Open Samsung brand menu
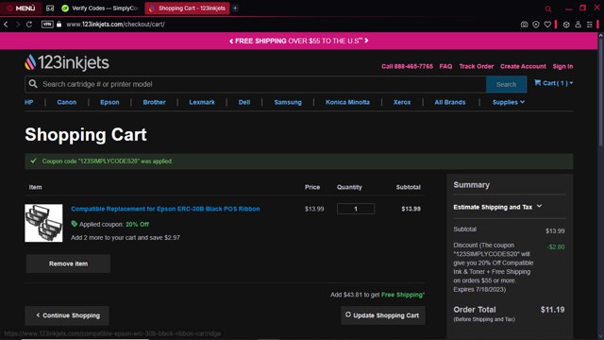 click(x=288, y=102)
